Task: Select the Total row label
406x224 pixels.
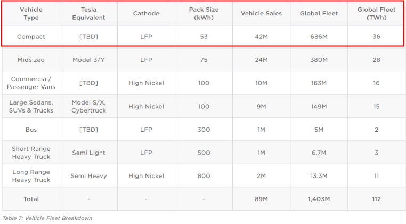Action: tap(31, 199)
